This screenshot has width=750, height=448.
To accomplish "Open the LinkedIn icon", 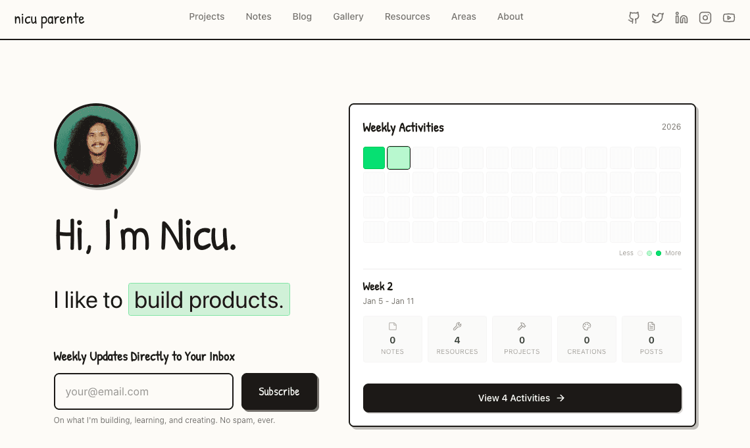I will 681,18.
